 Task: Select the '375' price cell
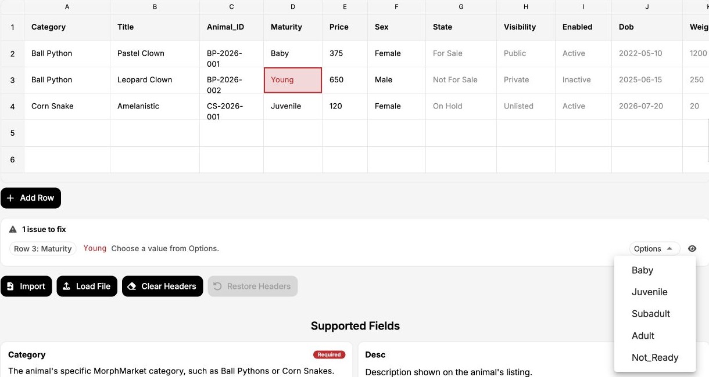click(x=345, y=53)
